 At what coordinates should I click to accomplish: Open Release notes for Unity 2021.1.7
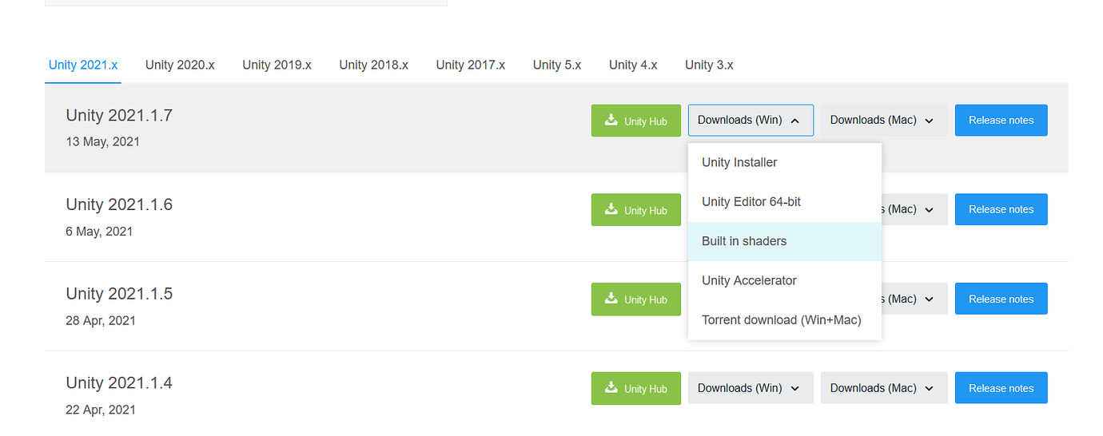click(x=1001, y=121)
